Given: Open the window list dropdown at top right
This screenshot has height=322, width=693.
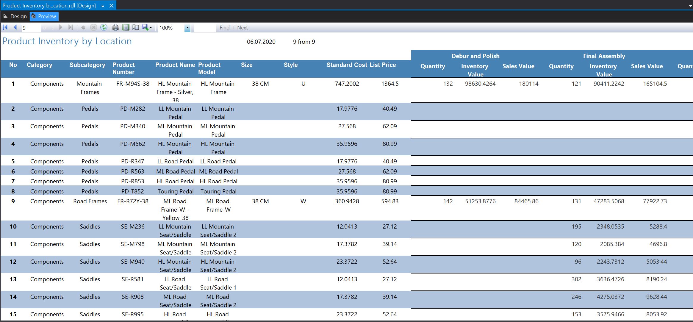Looking at the screenshot, I should point(690,5).
